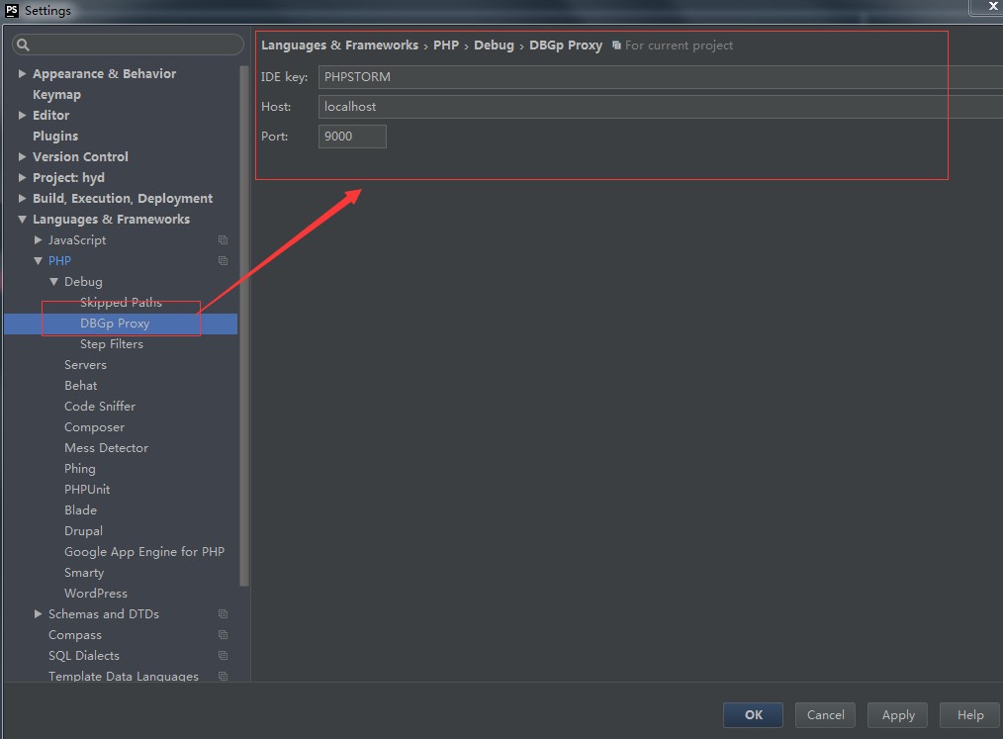Viewport: 1003px width, 739px height.
Task: Click the 'For current project' icon in the breadcrumb
Action: [x=616, y=46]
